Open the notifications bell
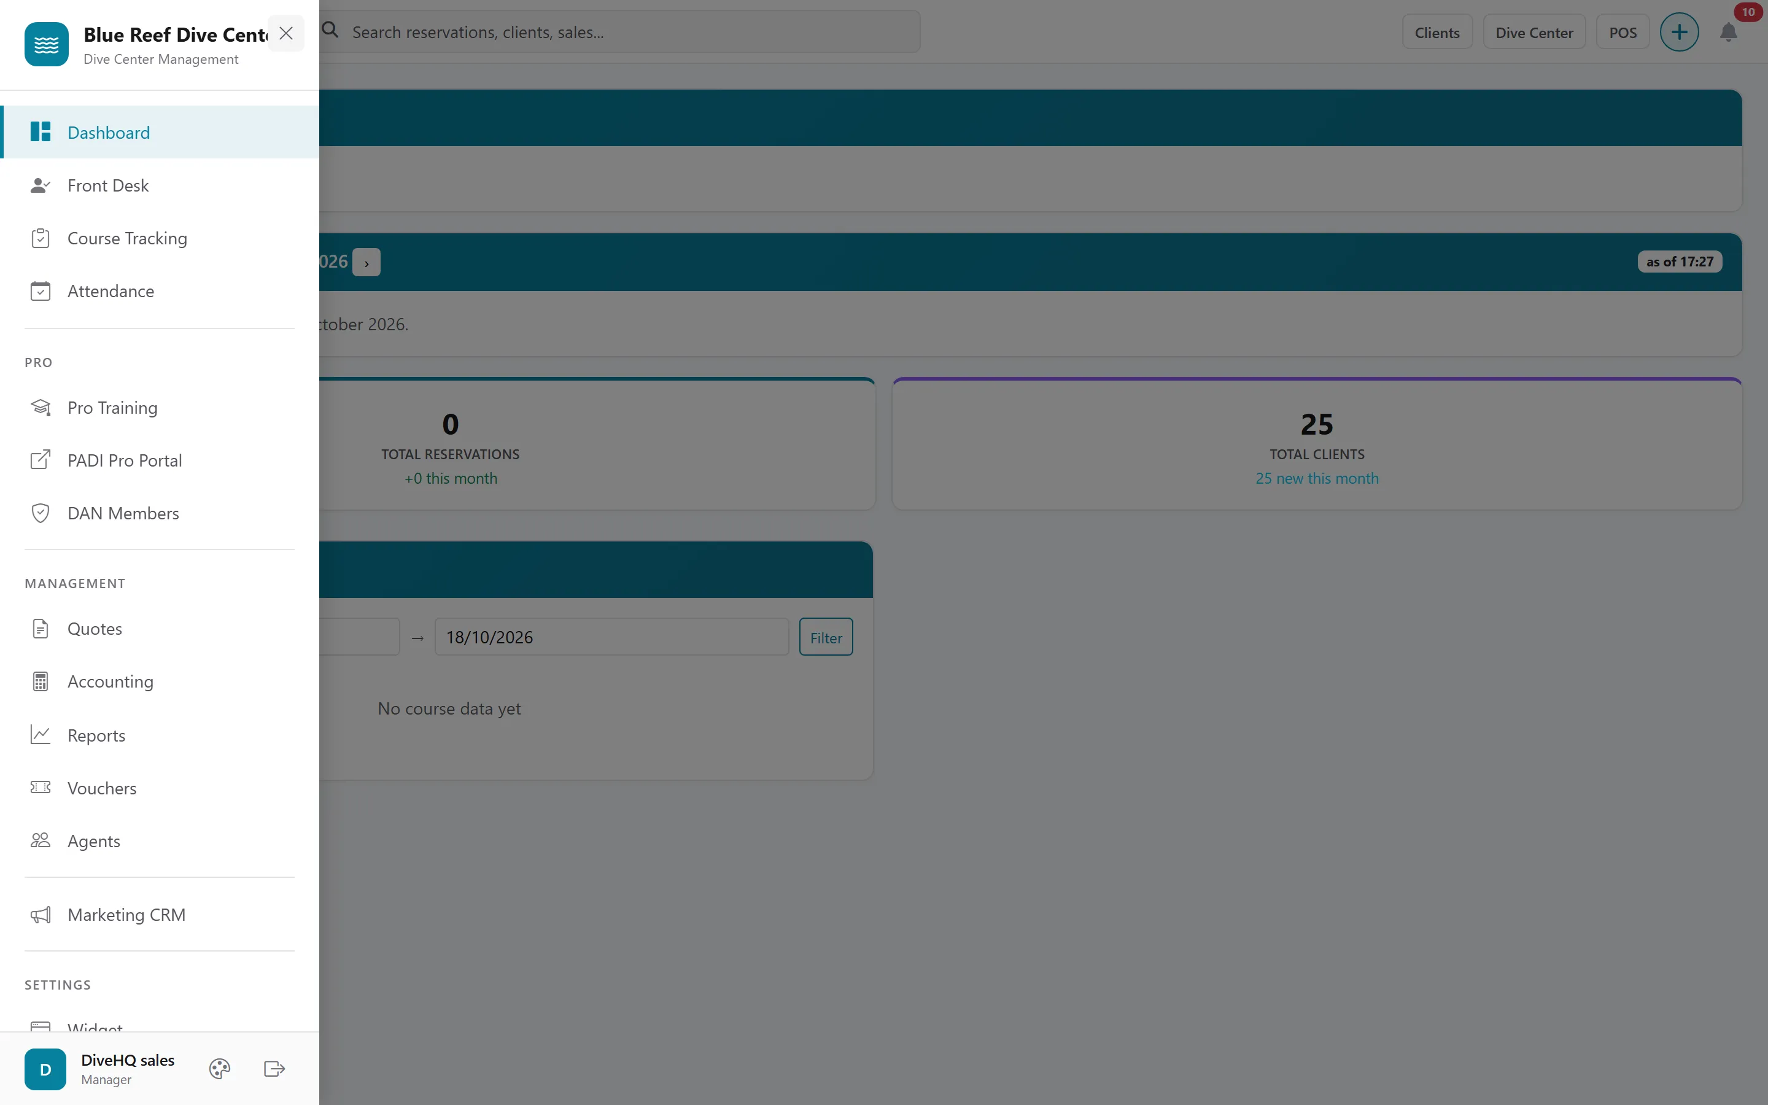Screen dimensions: 1768x1105 pos(1729,33)
